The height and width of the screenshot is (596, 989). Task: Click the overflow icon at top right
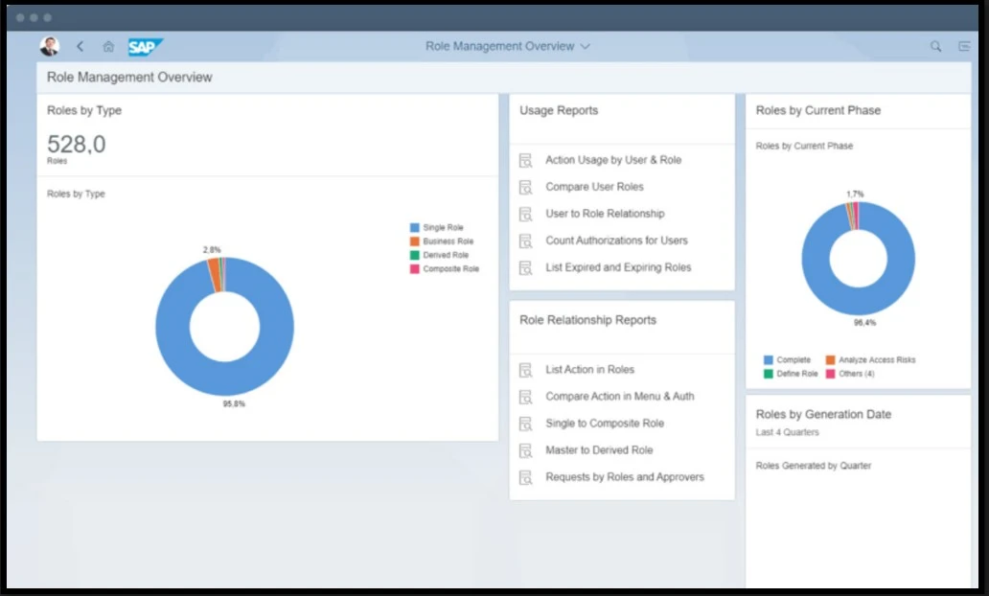coord(964,45)
